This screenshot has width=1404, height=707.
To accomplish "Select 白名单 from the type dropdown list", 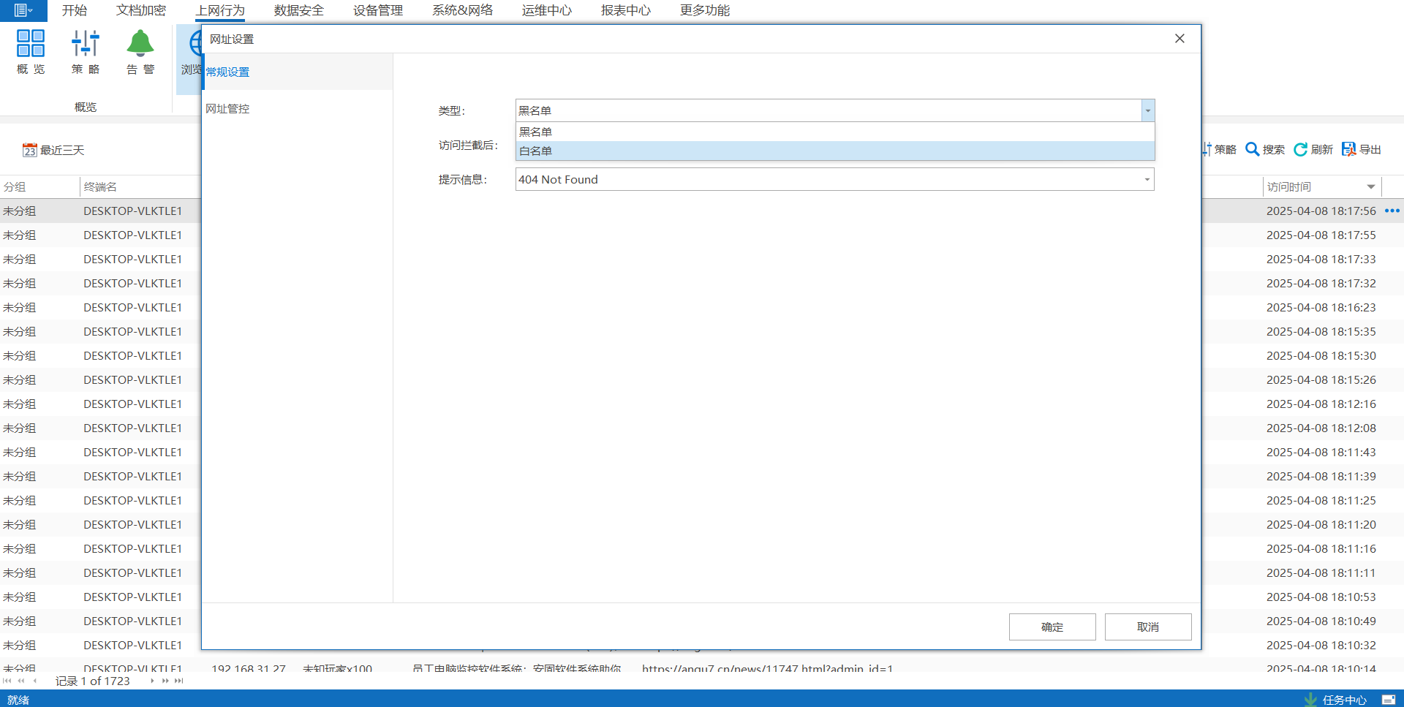I will [x=834, y=151].
